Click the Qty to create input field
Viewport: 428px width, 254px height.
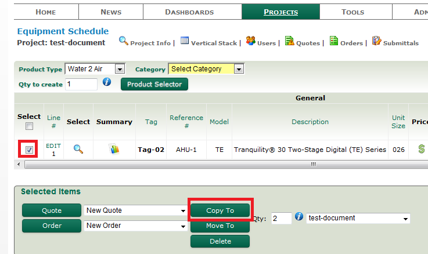(x=81, y=84)
